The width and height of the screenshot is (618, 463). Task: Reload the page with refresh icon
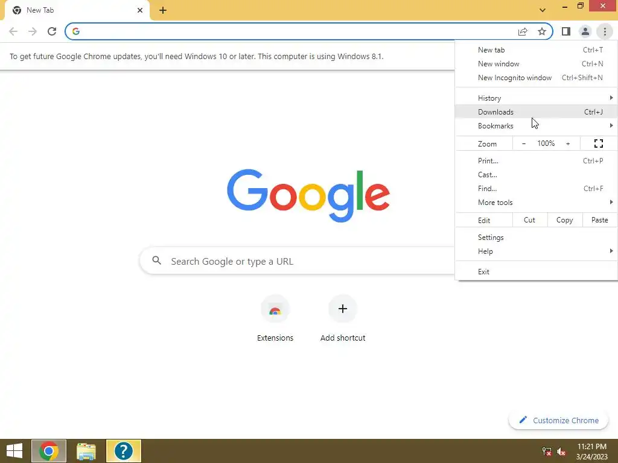pos(52,31)
